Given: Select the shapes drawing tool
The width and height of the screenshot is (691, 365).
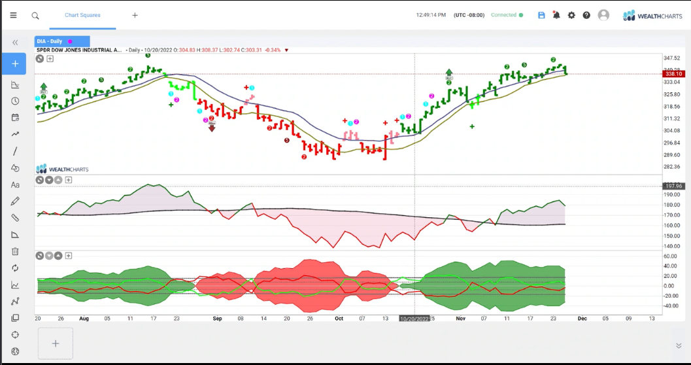Looking at the screenshot, I should (x=15, y=168).
